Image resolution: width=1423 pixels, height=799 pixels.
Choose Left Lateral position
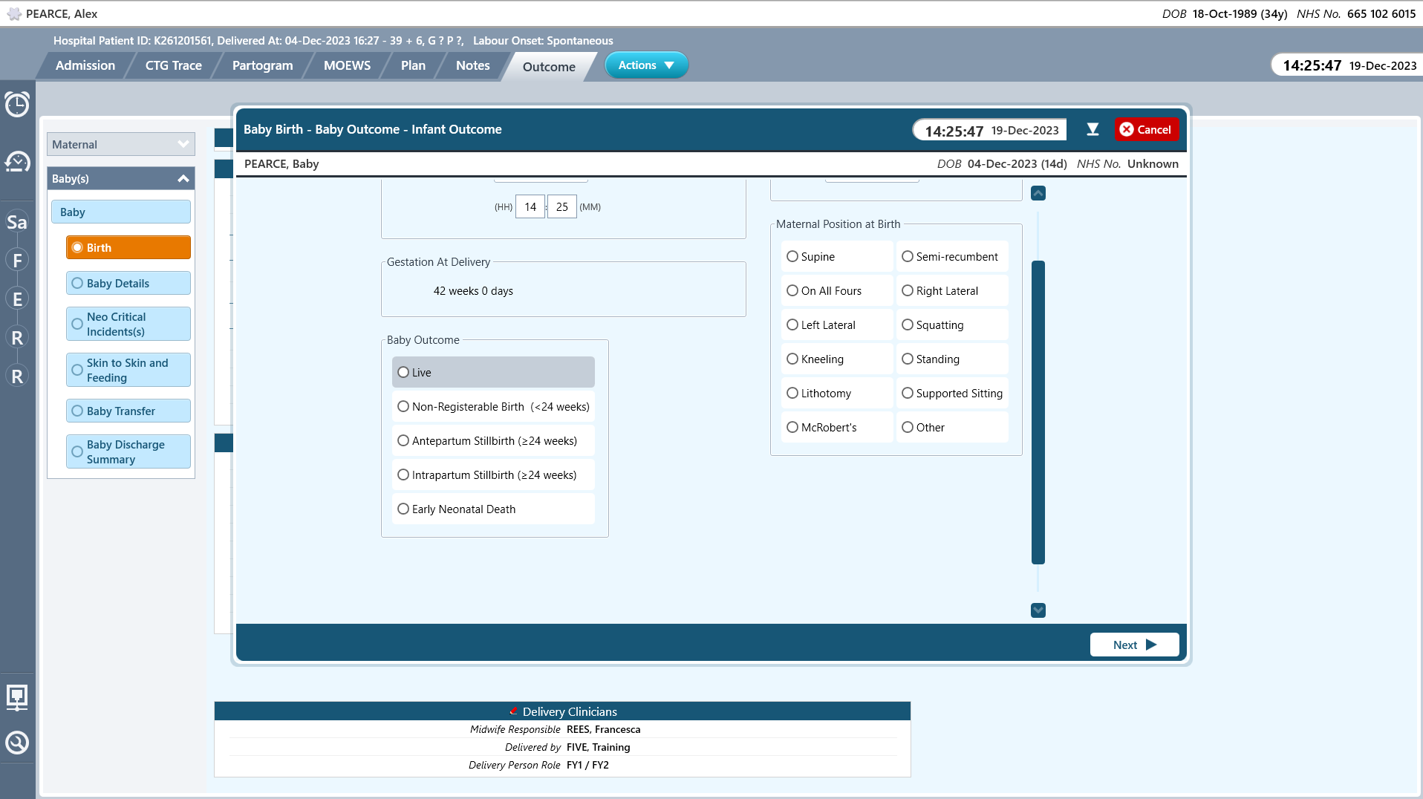click(x=837, y=325)
